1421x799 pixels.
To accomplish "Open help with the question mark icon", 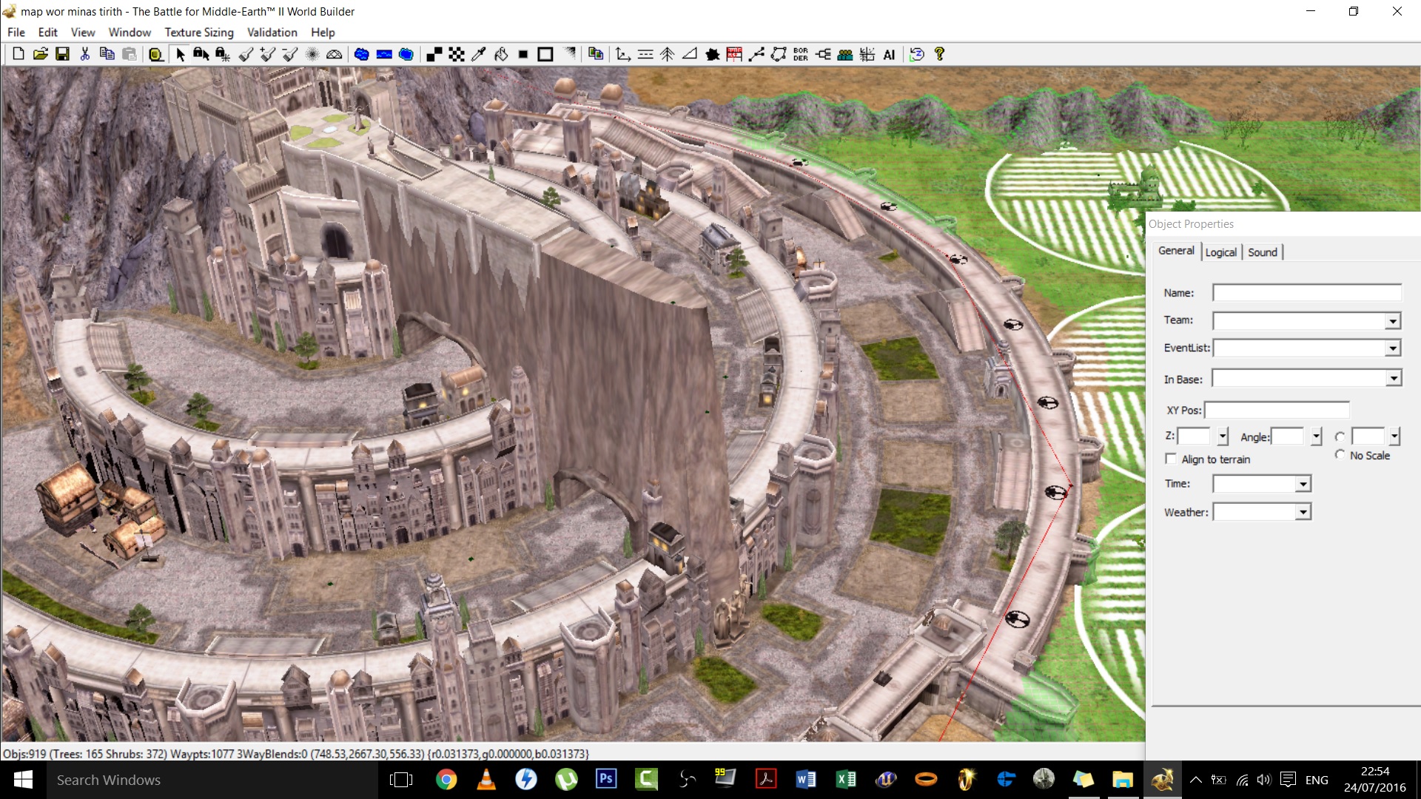I will 940,54.
